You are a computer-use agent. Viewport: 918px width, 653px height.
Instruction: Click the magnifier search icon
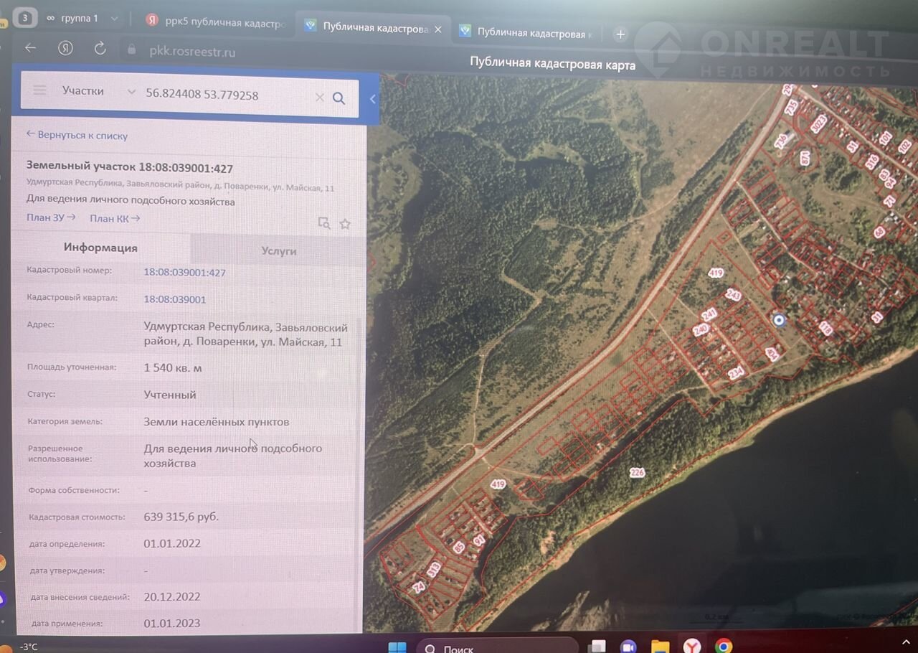click(x=339, y=98)
